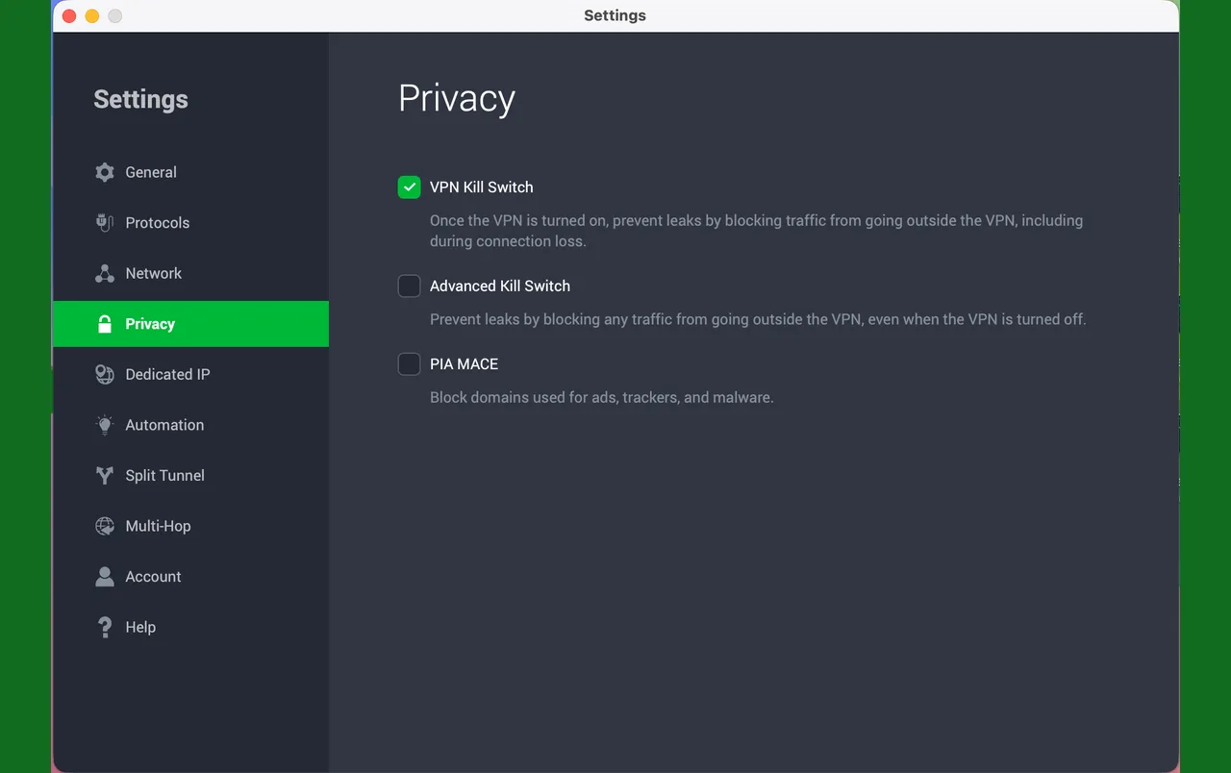Close the Settings window with red button
The height and width of the screenshot is (773, 1231).
click(69, 15)
